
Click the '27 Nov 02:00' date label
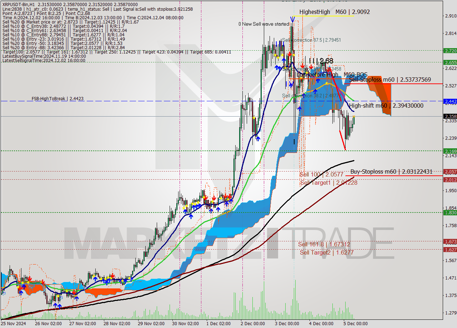(x=82, y=324)
